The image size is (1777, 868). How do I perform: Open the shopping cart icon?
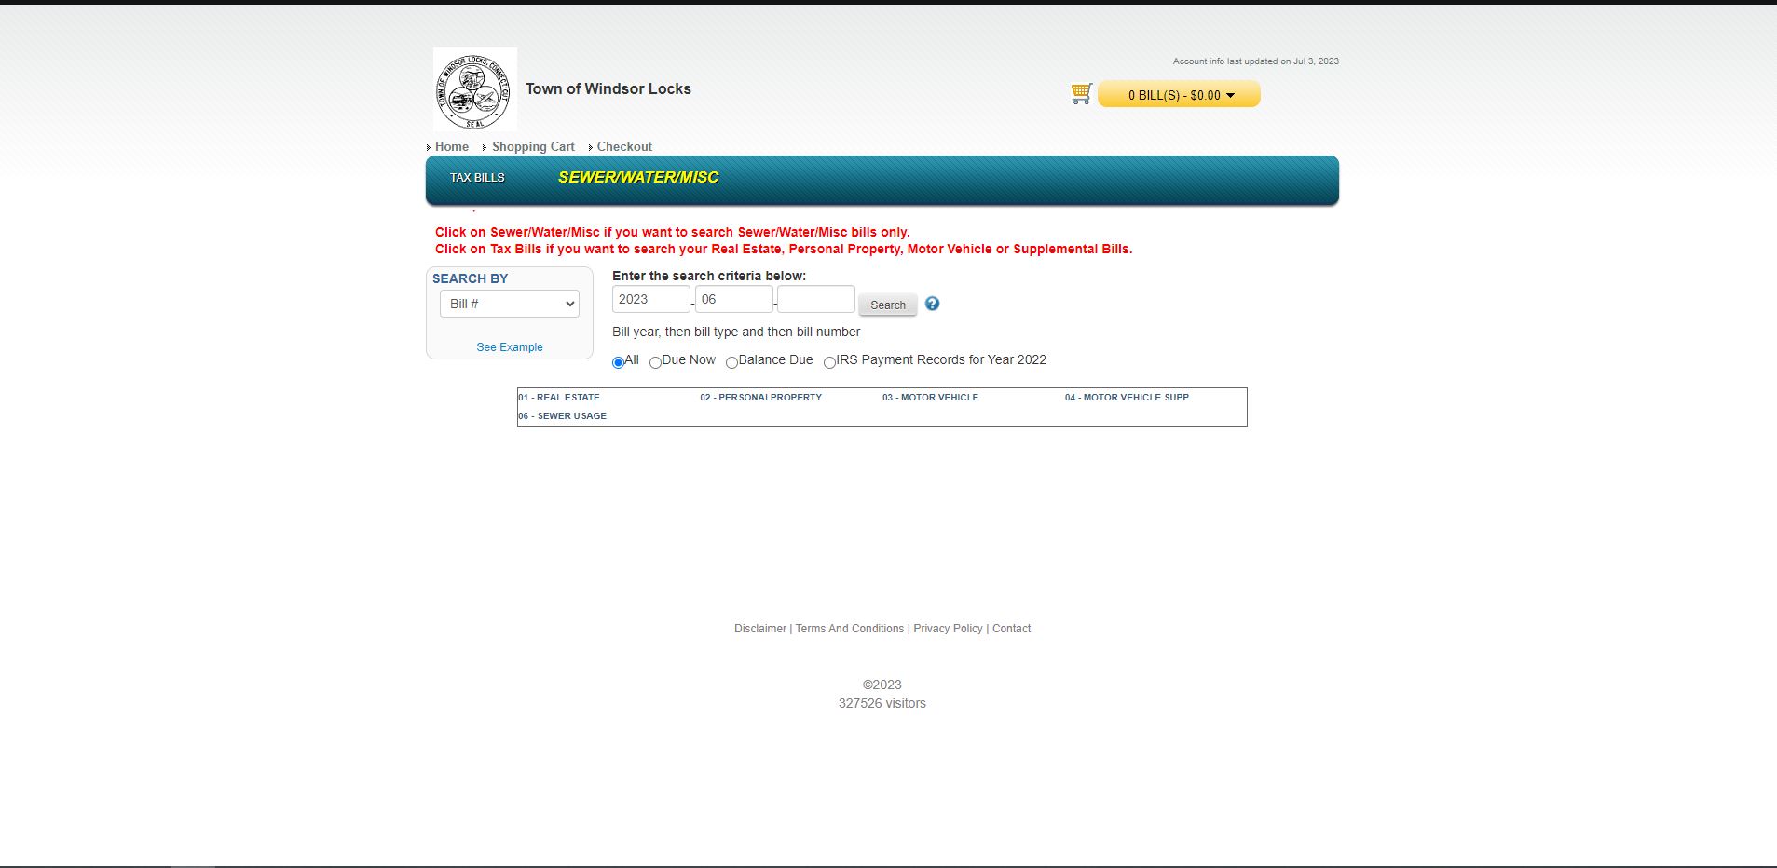(1080, 93)
